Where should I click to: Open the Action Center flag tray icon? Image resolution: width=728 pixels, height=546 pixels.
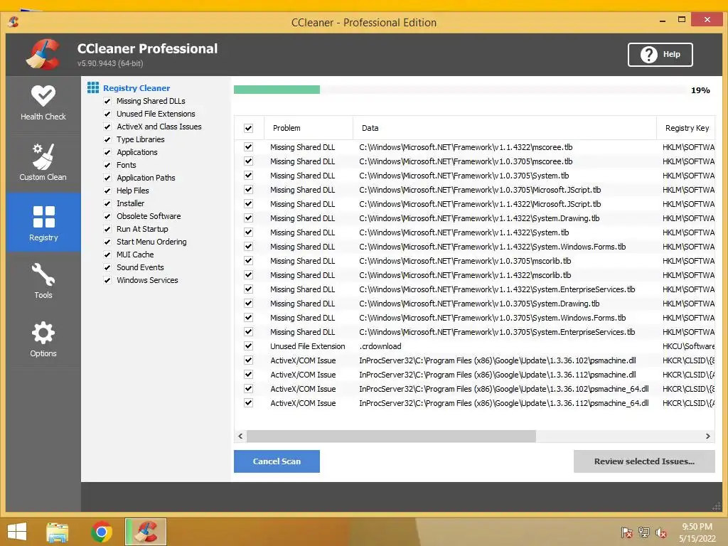coord(626,532)
